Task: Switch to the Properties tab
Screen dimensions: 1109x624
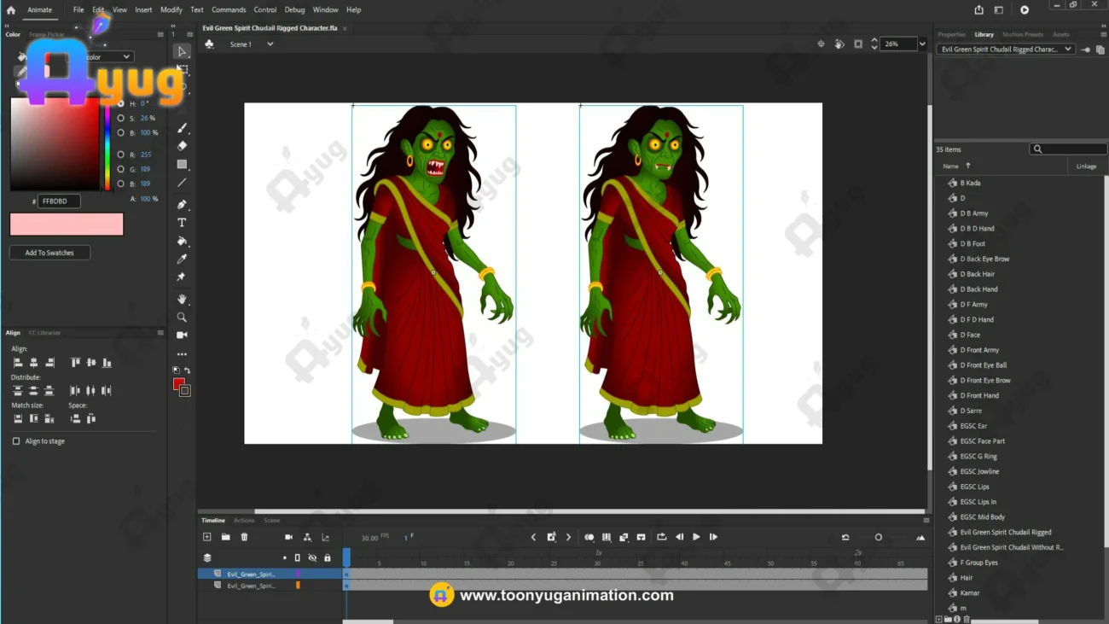Action: point(951,34)
